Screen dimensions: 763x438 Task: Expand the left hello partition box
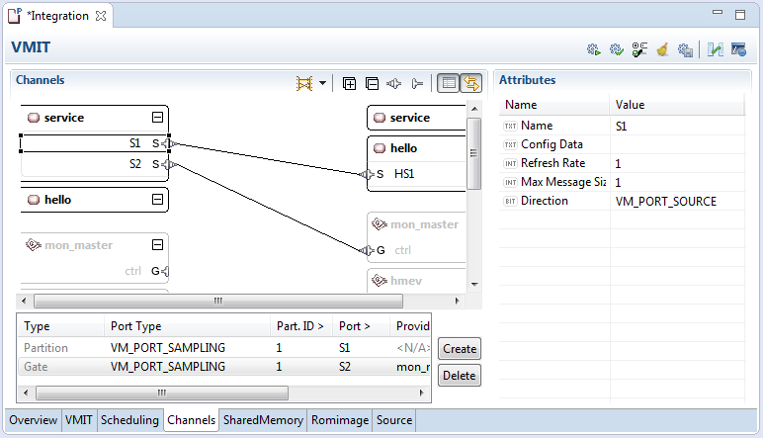156,200
